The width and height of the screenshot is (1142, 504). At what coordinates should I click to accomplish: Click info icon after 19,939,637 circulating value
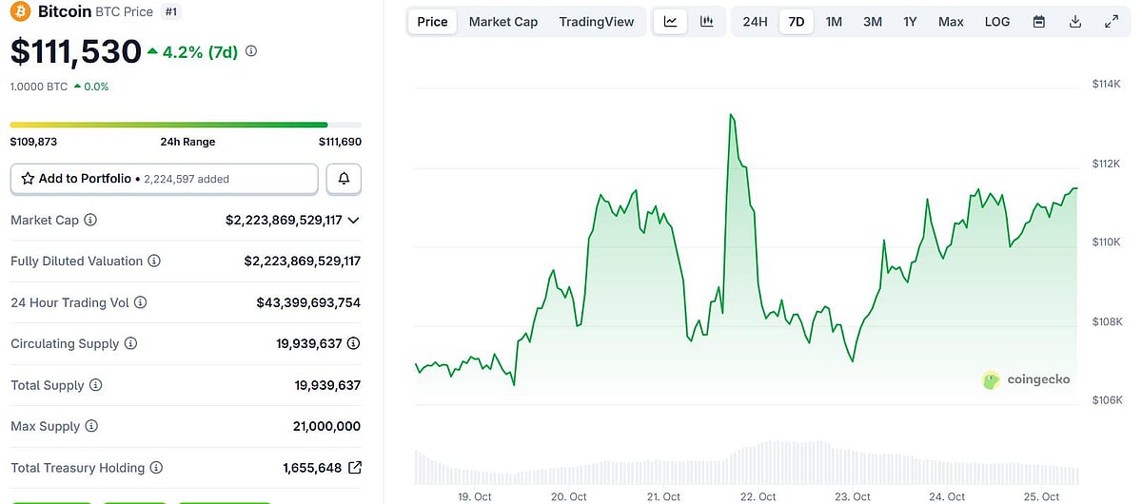(353, 343)
